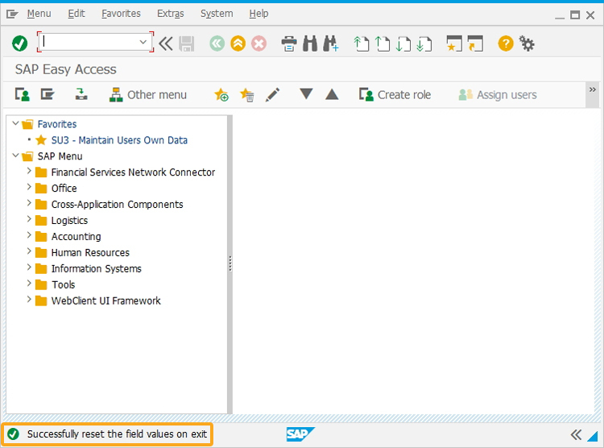
Task: Click the Change Favorites pencil icon
Action: (x=272, y=94)
